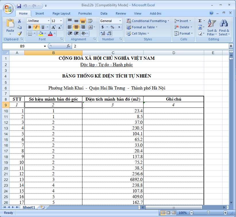Click the Office Button logo
Viewport: 236px width, 217px height.
point(8,8)
